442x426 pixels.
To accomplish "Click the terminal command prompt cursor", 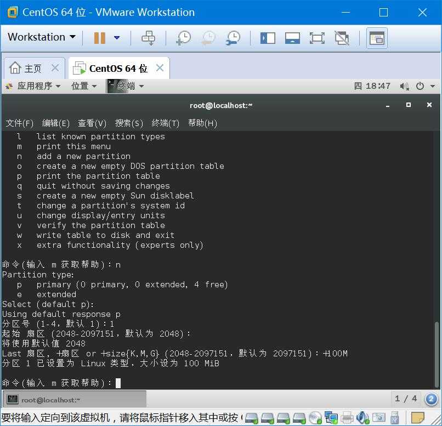I will 118,383.
